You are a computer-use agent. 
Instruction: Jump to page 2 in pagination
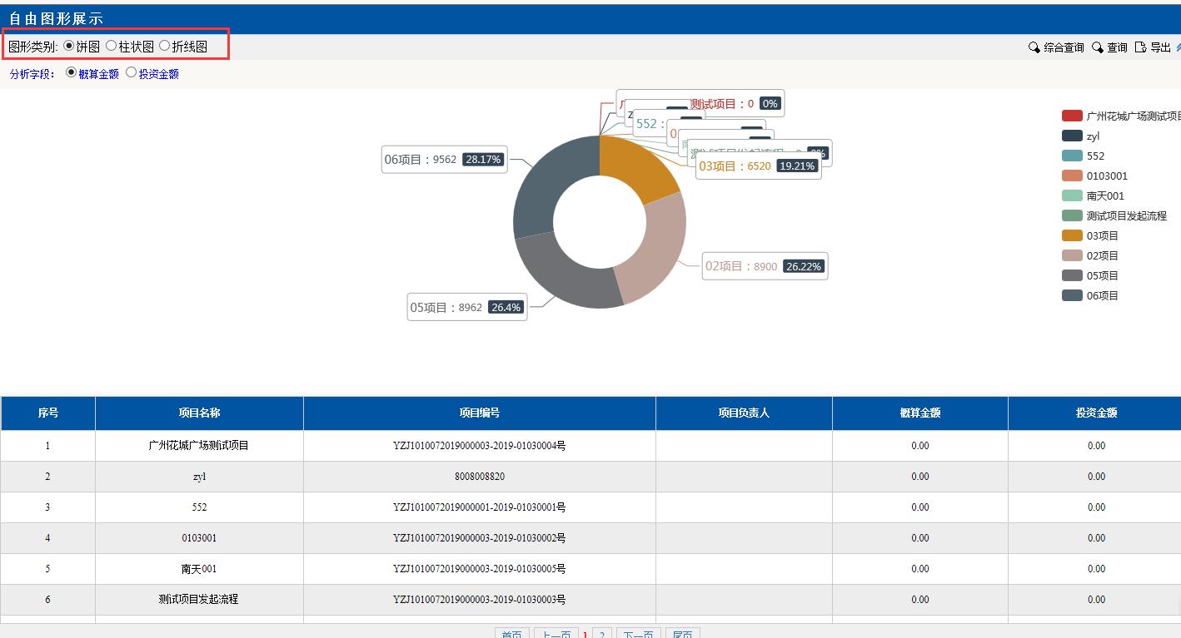click(602, 634)
